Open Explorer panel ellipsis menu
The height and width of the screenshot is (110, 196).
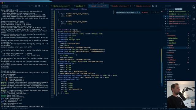[x=188, y=6]
